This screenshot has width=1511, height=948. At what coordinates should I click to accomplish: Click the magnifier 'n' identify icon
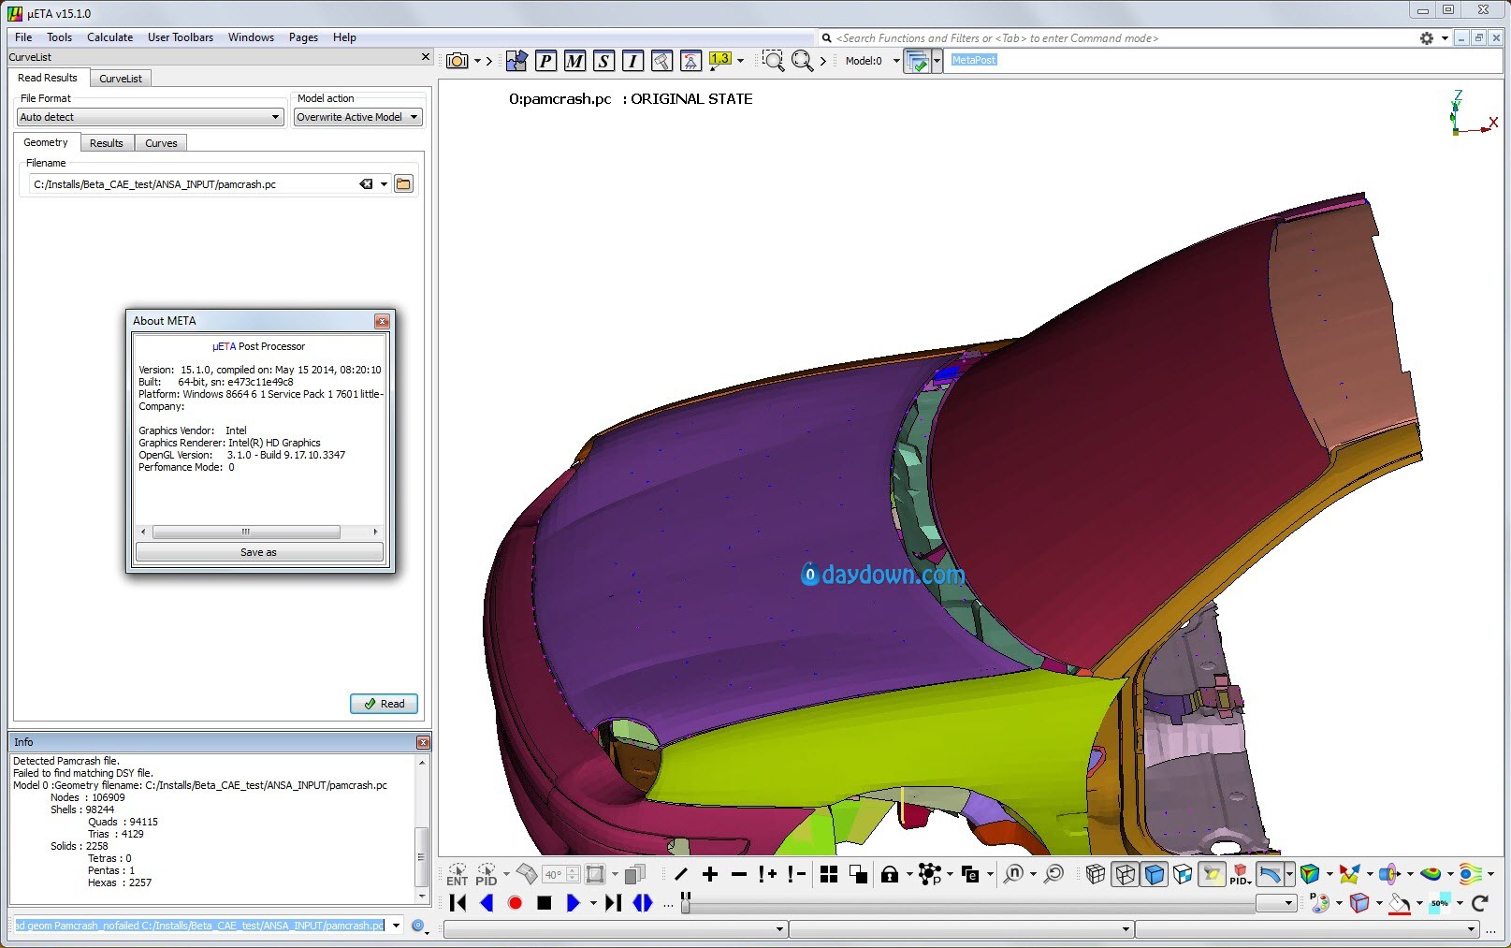point(1013,874)
